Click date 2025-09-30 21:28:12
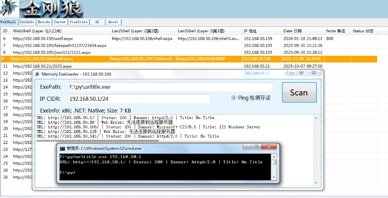The height and width of the screenshot is (198, 388). click(303, 52)
